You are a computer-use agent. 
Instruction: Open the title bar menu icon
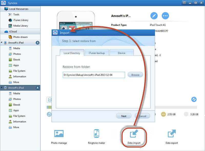(x=184, y=3)
